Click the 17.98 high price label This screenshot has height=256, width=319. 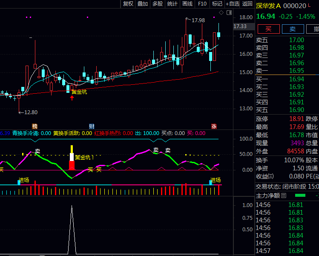(x=198, y=20)
